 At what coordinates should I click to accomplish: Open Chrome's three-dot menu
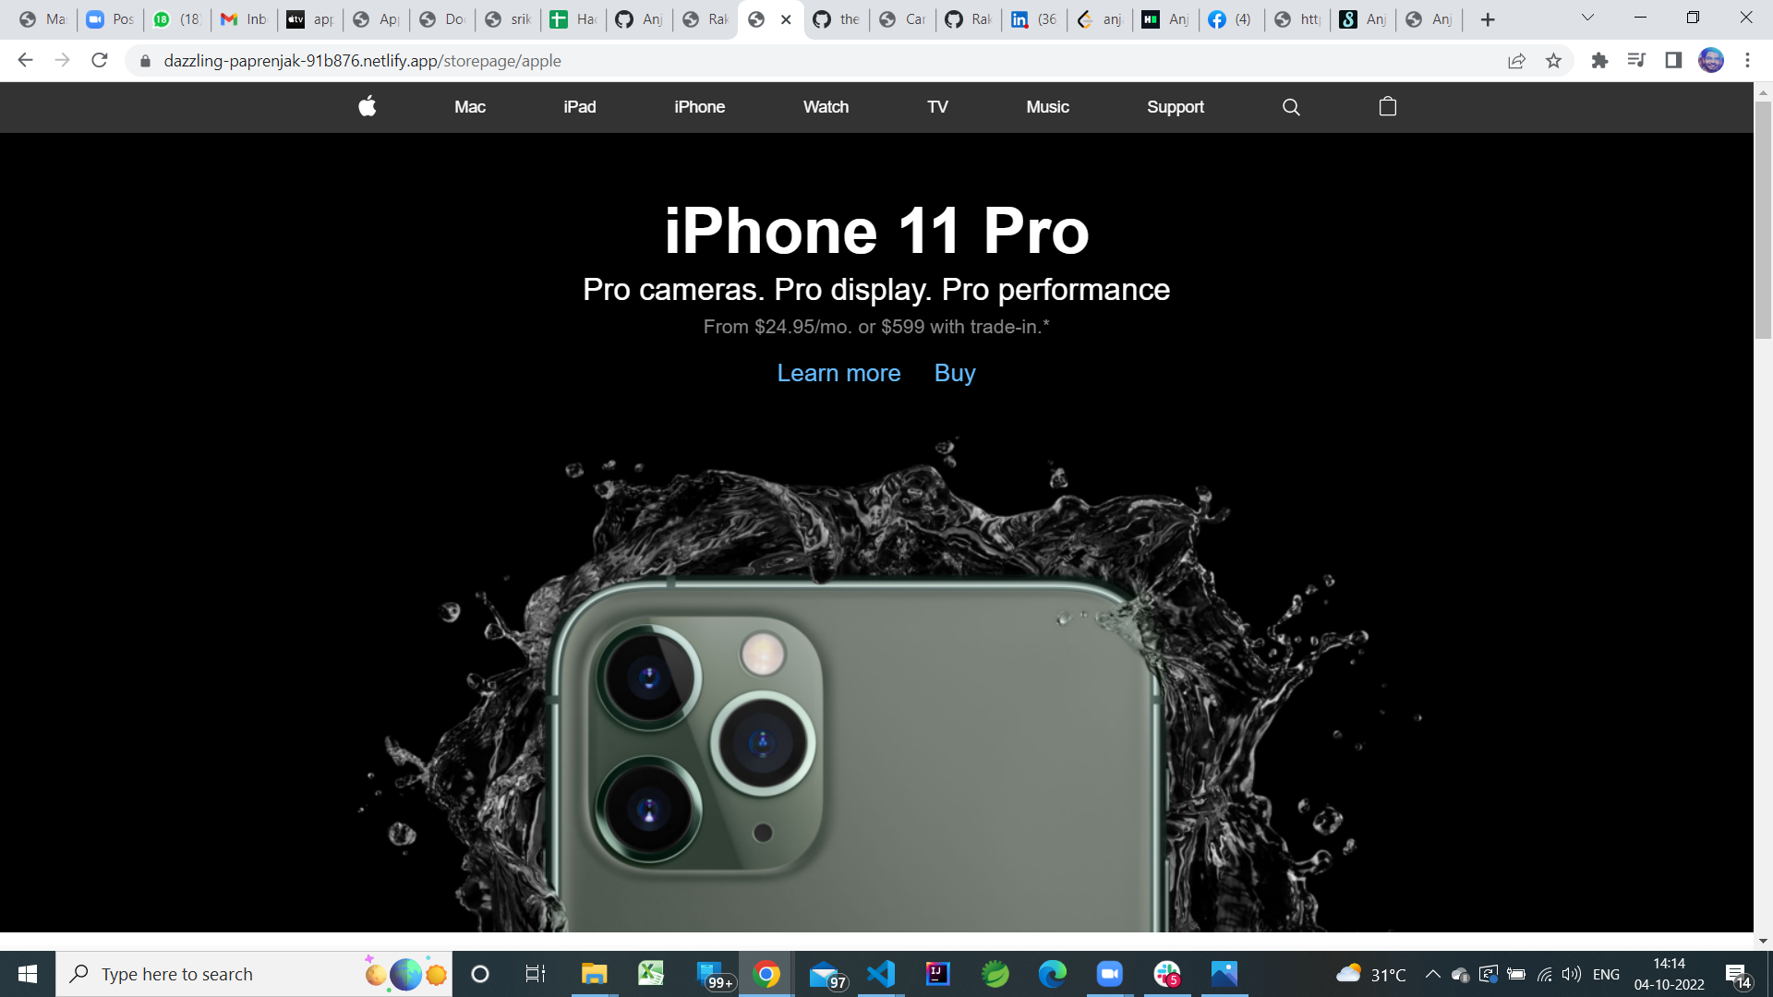click(1747, 60)
